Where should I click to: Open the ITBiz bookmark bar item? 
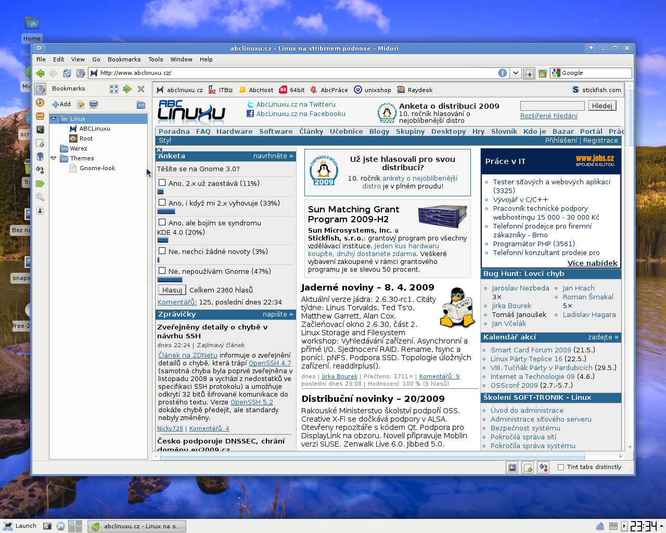221,90
